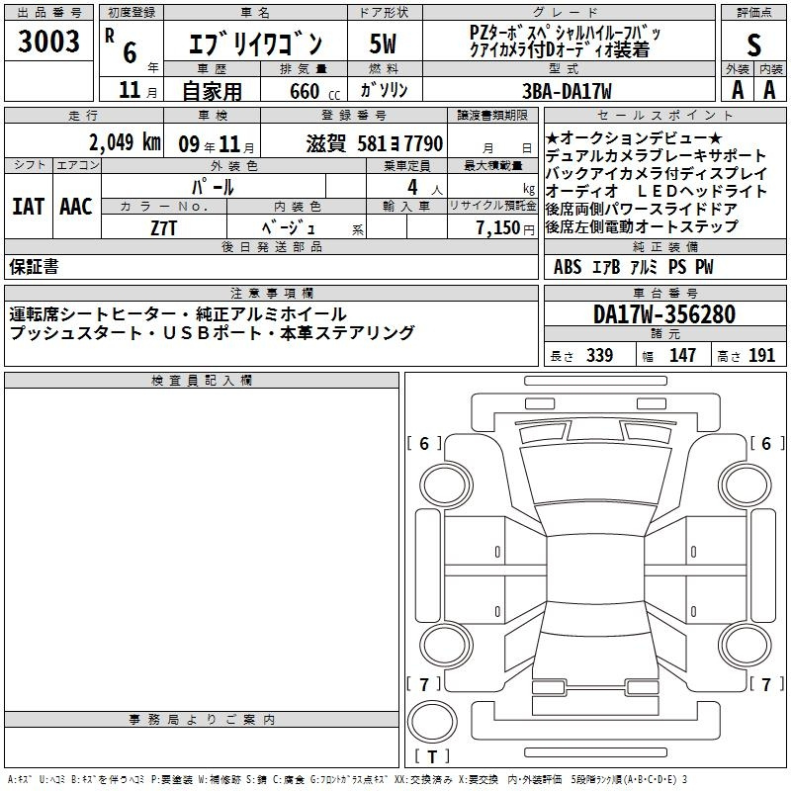
Task: Click the lot number 3003
Action: point(48,41)
